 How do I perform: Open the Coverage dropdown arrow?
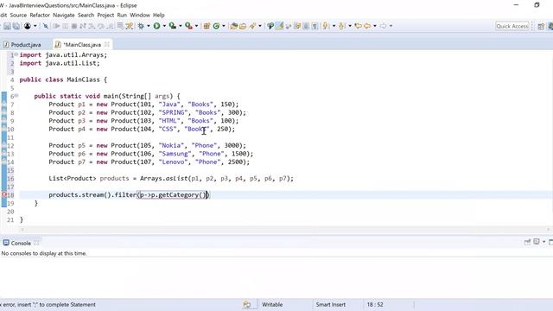click(181, 26)
